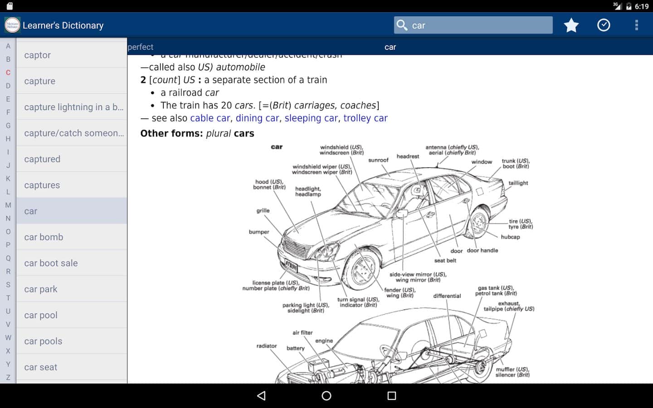Click the search field containing "car"

click(480, 25)
